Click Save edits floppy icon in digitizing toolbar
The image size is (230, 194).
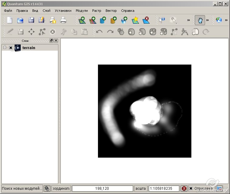[x=21, y=32]
